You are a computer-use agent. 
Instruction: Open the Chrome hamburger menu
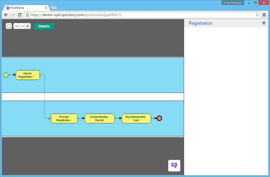click(x=264, y=15)
